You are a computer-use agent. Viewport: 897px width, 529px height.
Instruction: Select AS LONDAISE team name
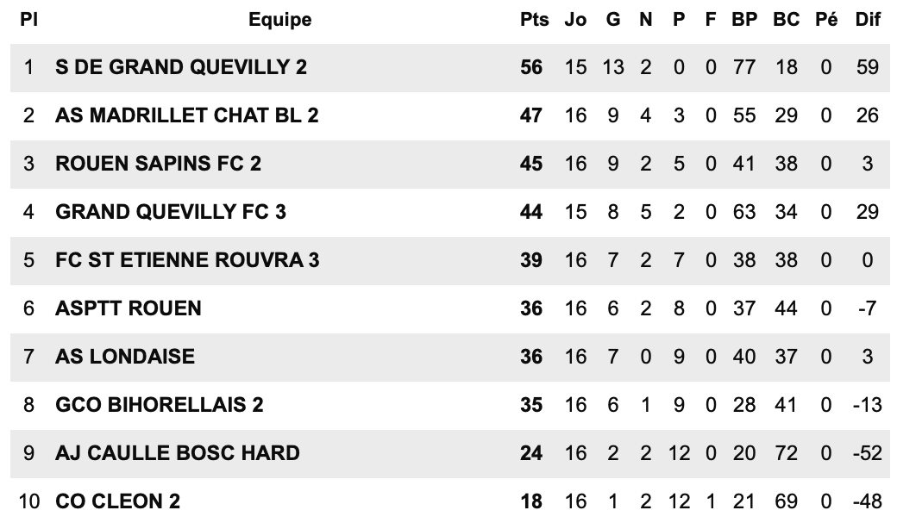(x=125, y=357)
